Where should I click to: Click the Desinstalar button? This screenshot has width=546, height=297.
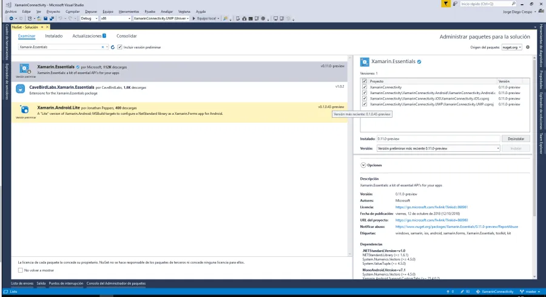[x=516, y=138]
